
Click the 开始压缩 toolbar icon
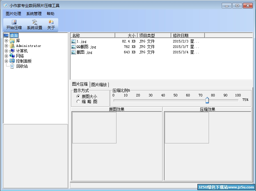(14, 22)
